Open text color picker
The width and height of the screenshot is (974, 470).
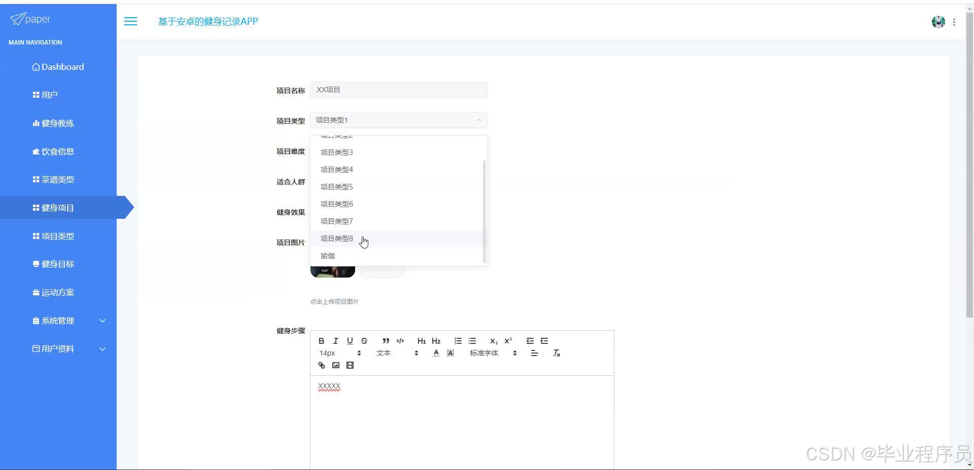click(436, 353)
